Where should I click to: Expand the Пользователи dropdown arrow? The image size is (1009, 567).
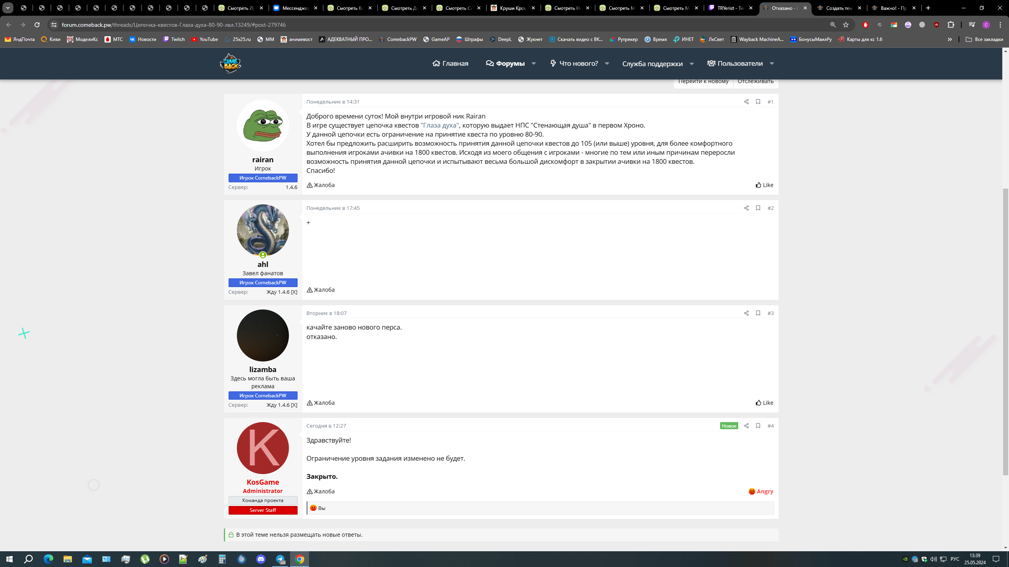(772, 63)
